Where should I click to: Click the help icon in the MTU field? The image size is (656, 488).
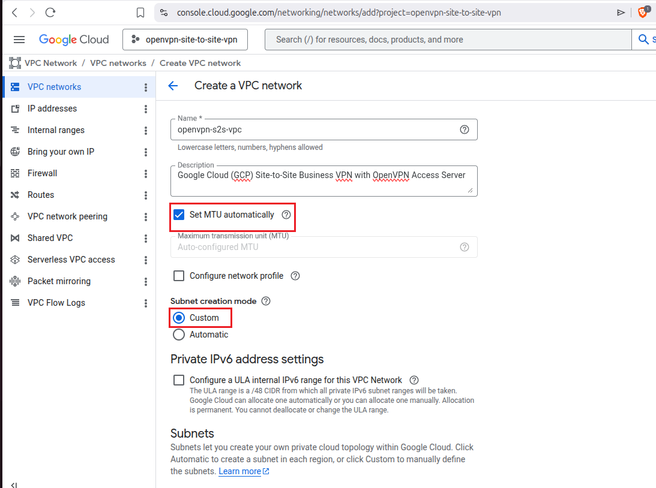(x=465, y=248)
